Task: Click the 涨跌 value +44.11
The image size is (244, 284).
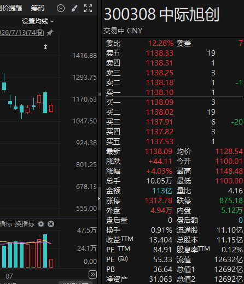Action: tap(160, 161)
